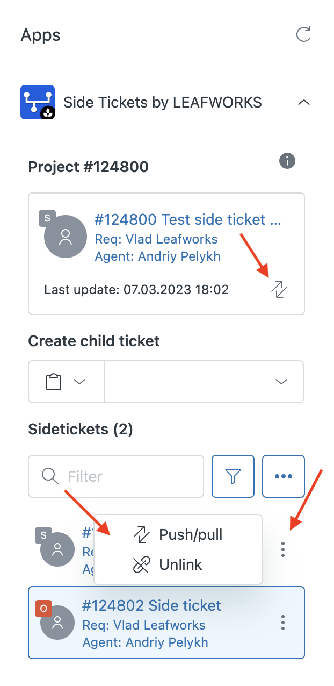Image resolution: width=334 pixels, height=686 pixels.
Task: Click avatar of the #124802 Side ticket
Action: pos(57,623)
